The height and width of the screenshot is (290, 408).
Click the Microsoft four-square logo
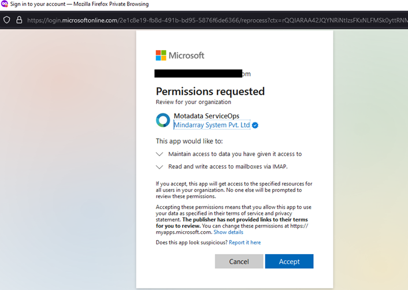point(161,55)
